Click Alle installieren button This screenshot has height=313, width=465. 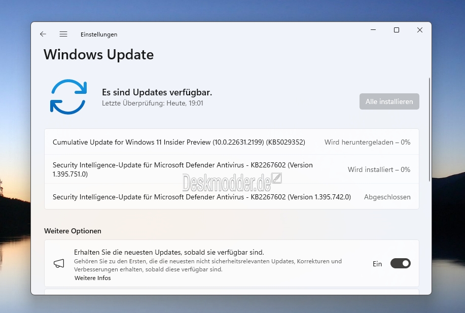389,101
